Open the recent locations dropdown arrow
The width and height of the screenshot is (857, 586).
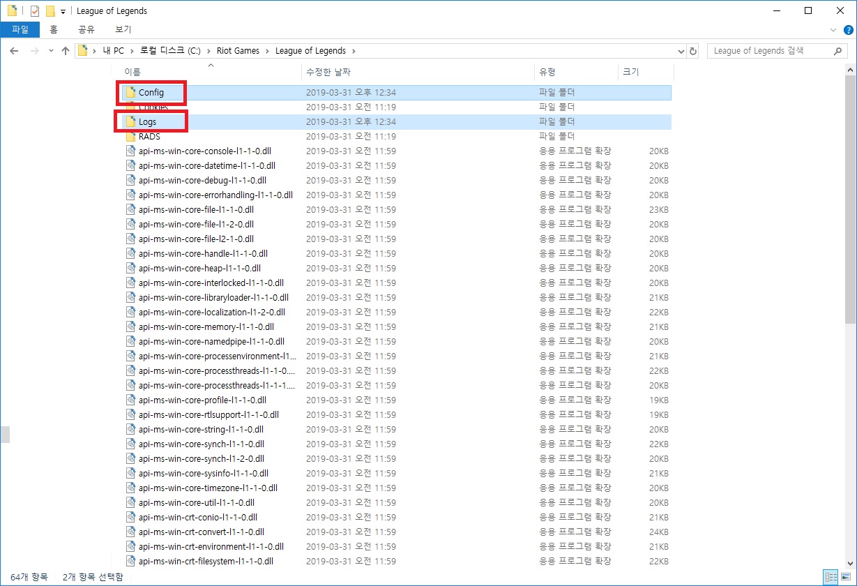[51, 51]
